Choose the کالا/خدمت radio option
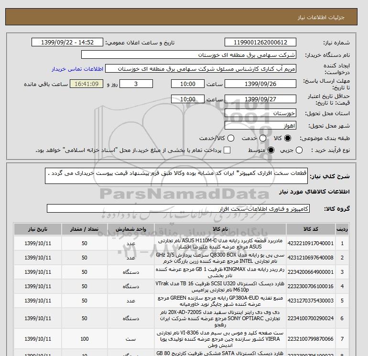The height and width of the screenshot is (356, 368). coord(231,138)
